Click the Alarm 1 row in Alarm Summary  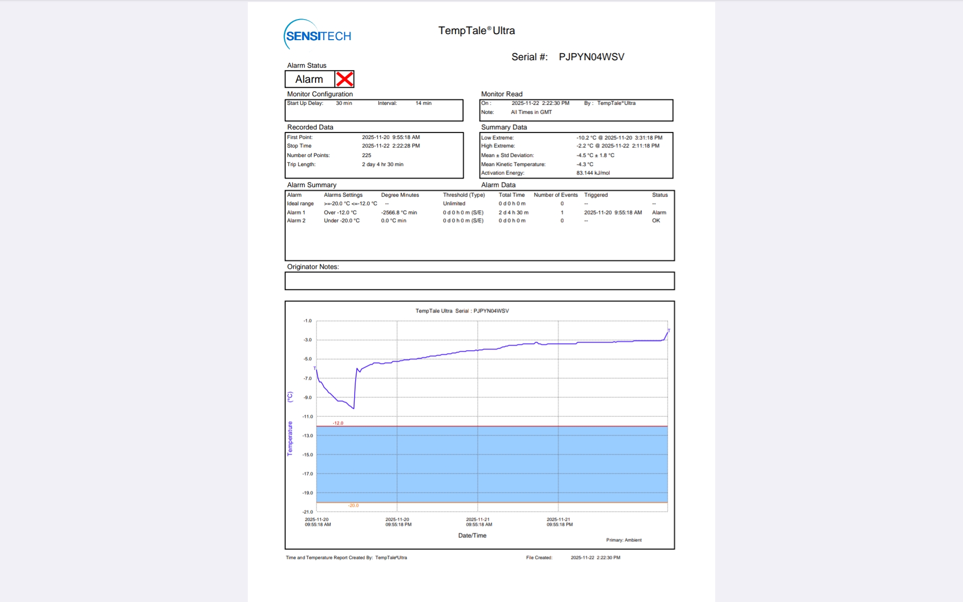coord(296,213)
